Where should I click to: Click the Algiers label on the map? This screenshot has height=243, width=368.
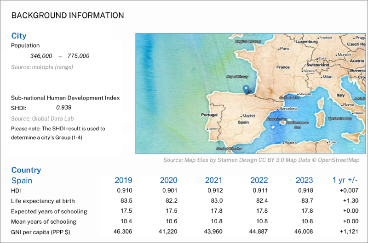point(290,143)
